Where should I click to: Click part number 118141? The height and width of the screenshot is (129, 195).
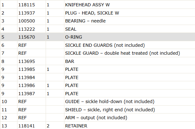click(27, 126)
